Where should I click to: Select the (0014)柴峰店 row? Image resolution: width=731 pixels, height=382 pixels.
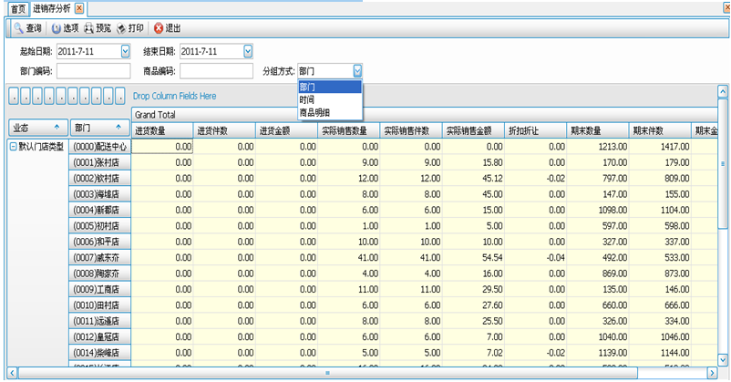[99, 353]
